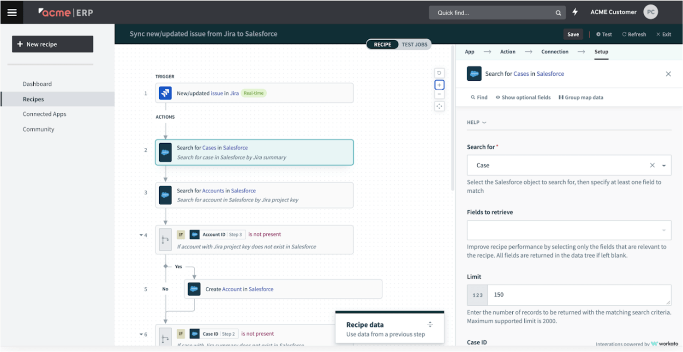Zoom out of the recipe canvas
The image size is (683, 352).
coord(439,94)
